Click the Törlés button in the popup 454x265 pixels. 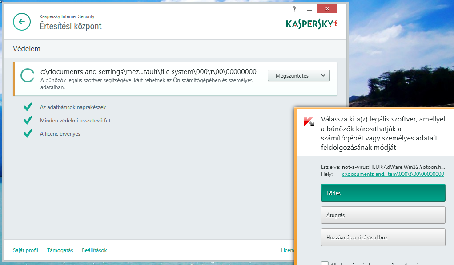point(383,193)
